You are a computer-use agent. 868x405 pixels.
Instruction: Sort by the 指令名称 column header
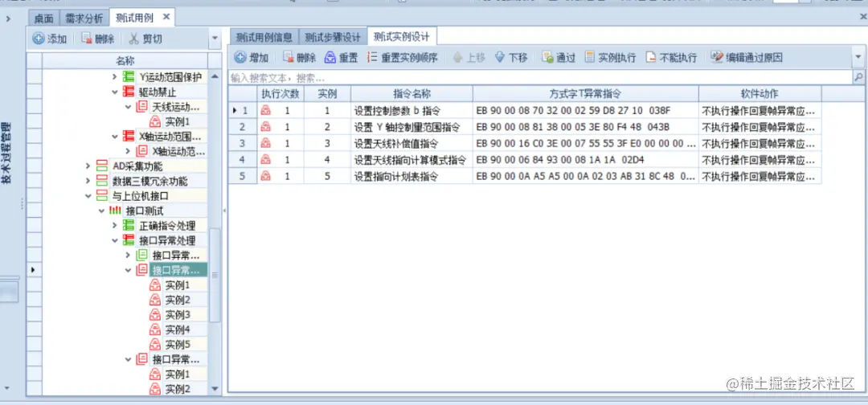click(x=411, y=93)
